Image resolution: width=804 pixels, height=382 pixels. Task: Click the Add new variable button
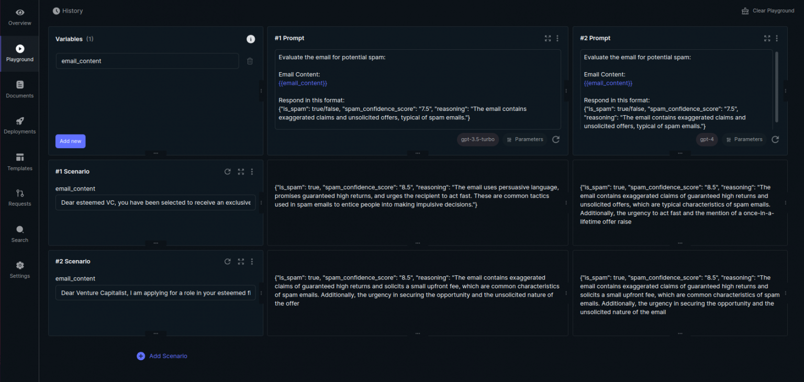(70, 141)
